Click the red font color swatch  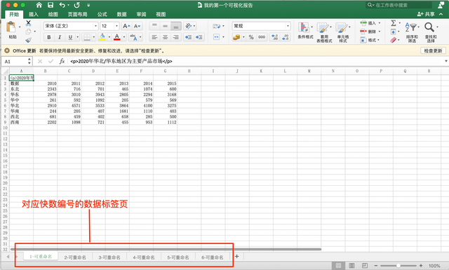[117, 37]
